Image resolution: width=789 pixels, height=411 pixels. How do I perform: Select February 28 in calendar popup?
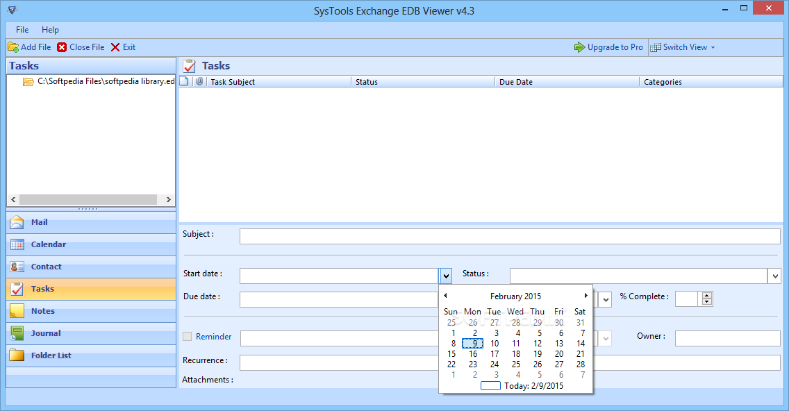point(581,364)
